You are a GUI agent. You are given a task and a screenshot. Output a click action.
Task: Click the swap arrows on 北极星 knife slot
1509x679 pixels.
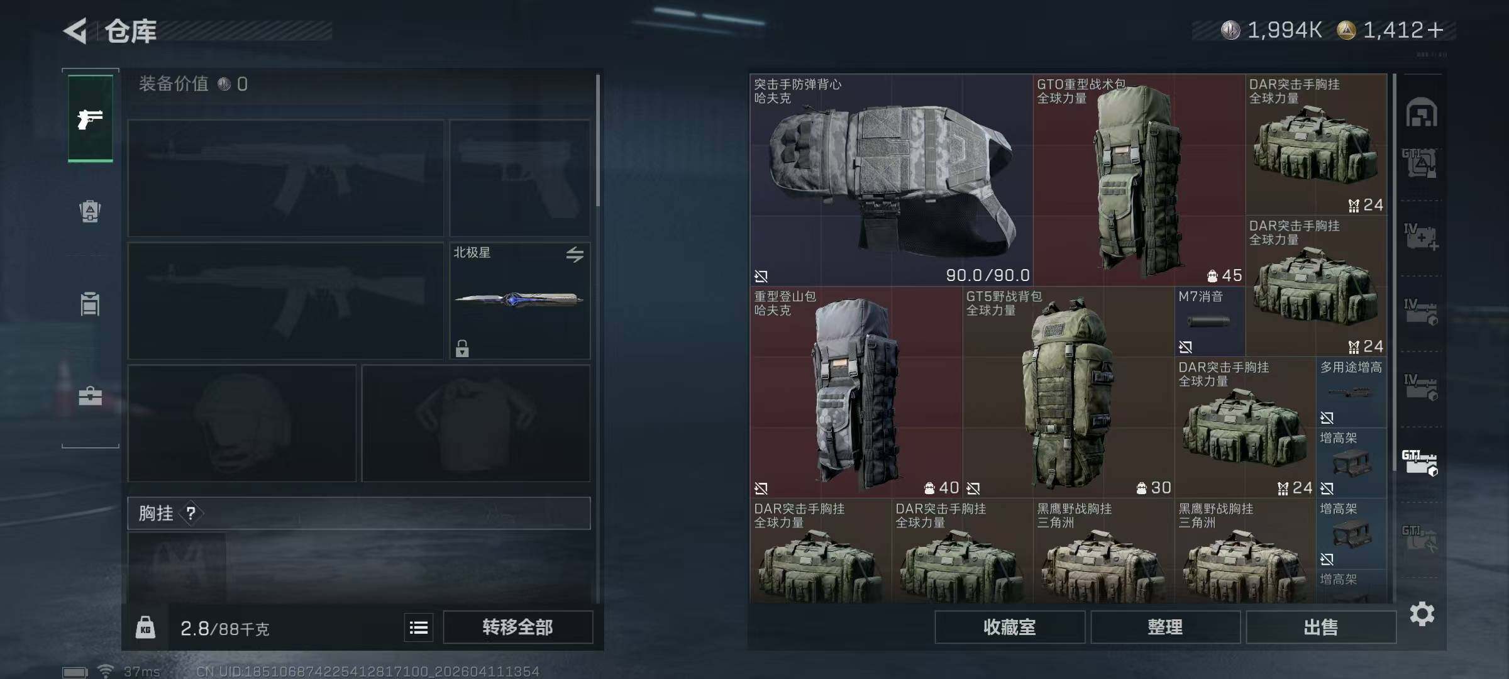[x=575, y=255]
